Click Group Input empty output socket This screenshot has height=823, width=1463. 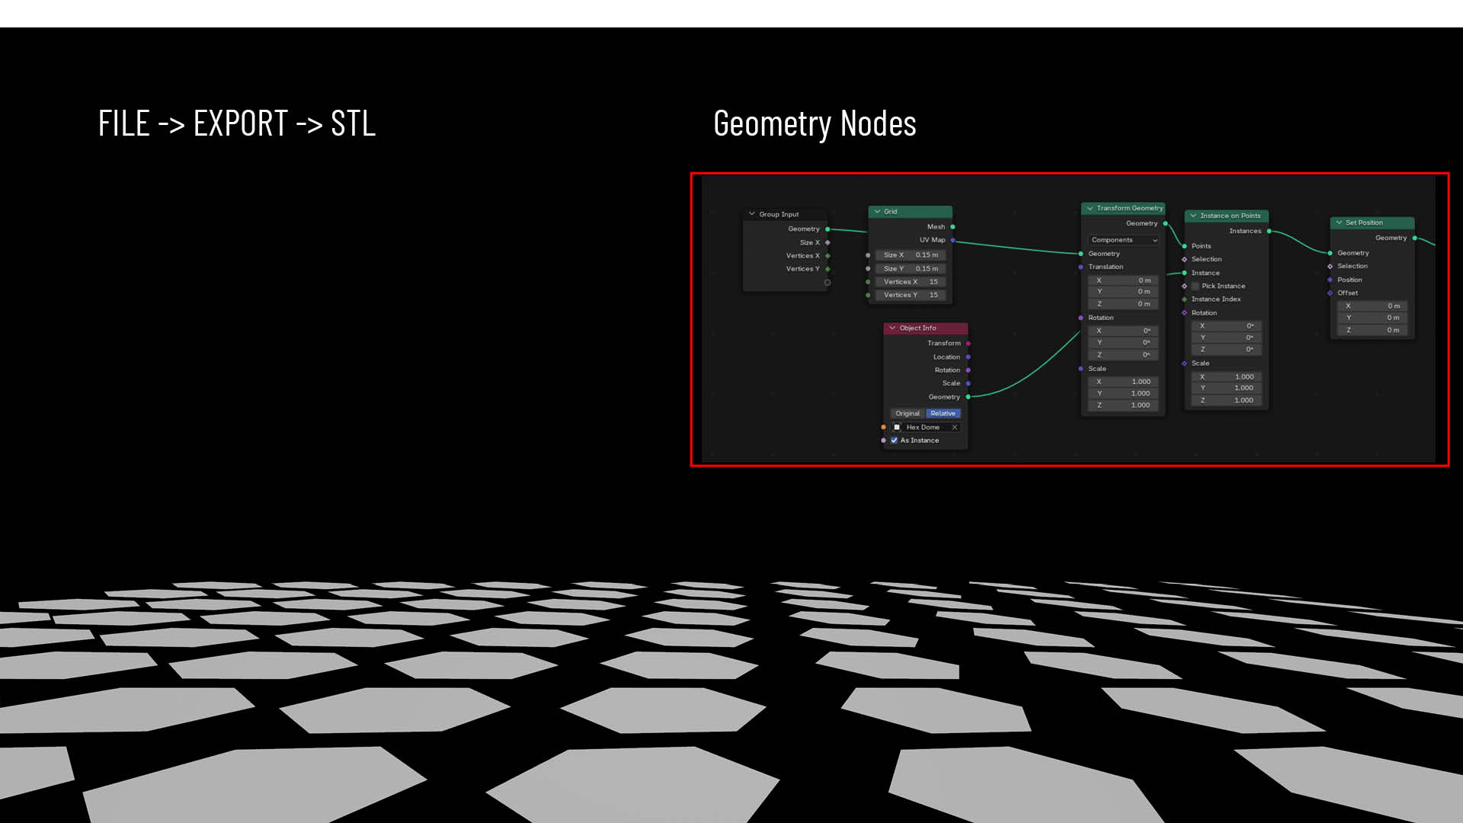(x=828, y=283)
